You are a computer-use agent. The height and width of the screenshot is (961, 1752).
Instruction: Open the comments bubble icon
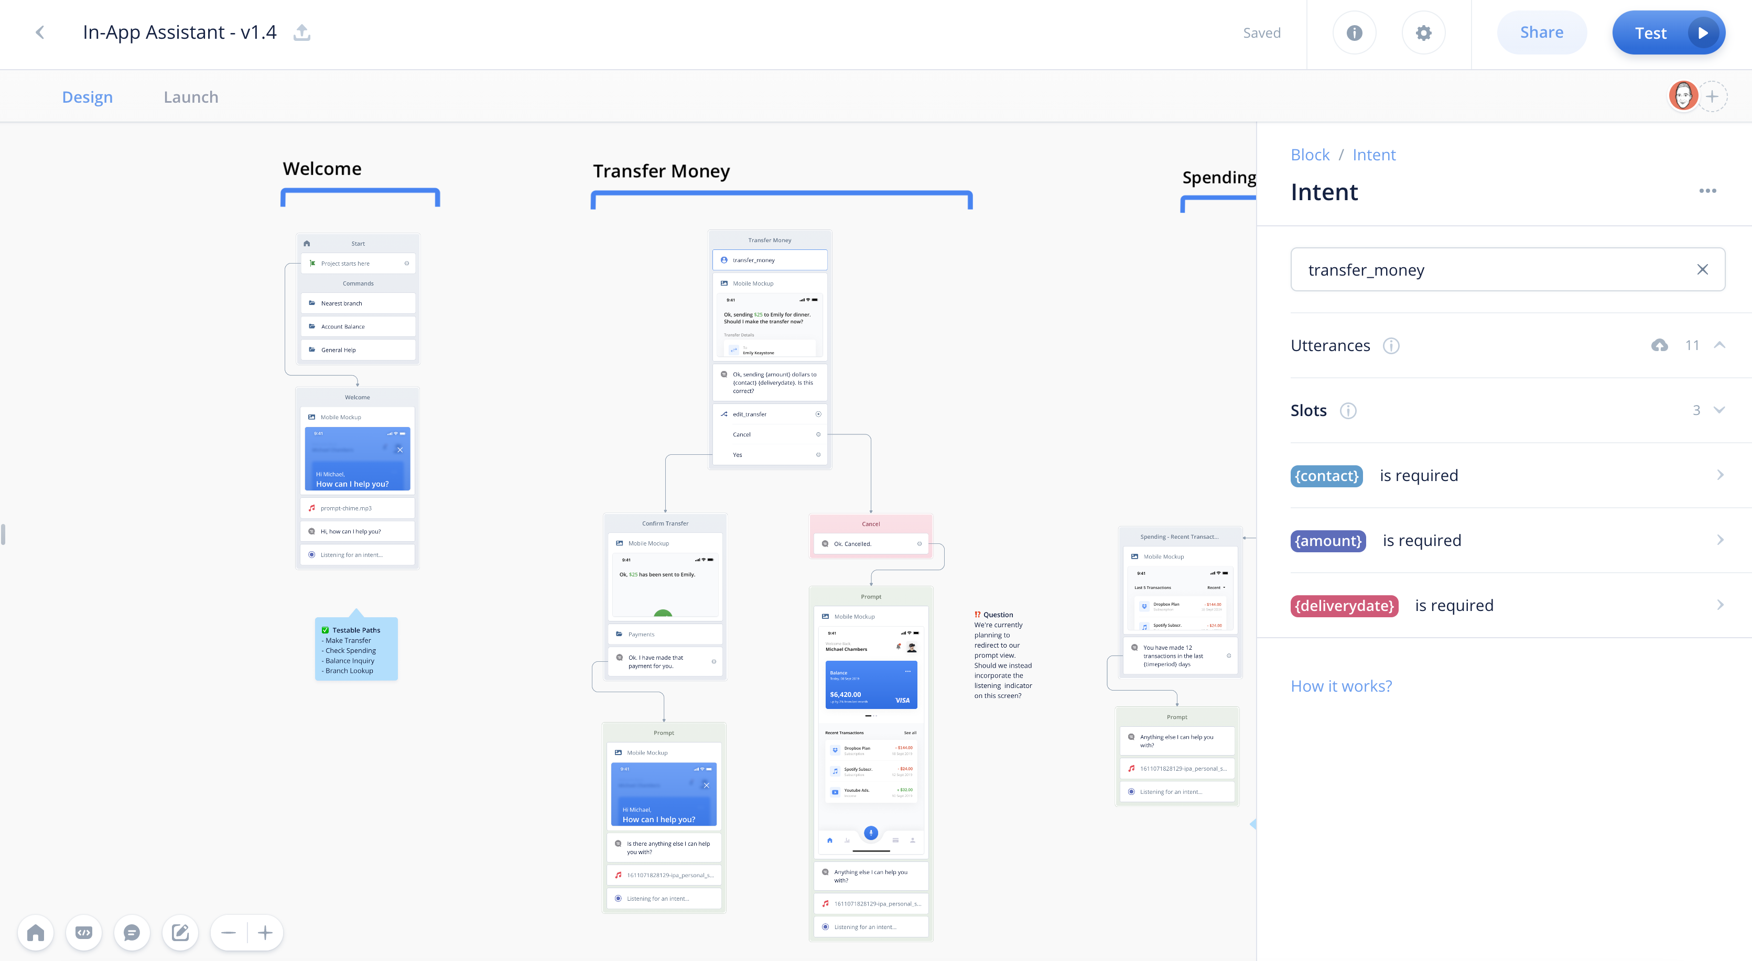[x=132, y=933]
